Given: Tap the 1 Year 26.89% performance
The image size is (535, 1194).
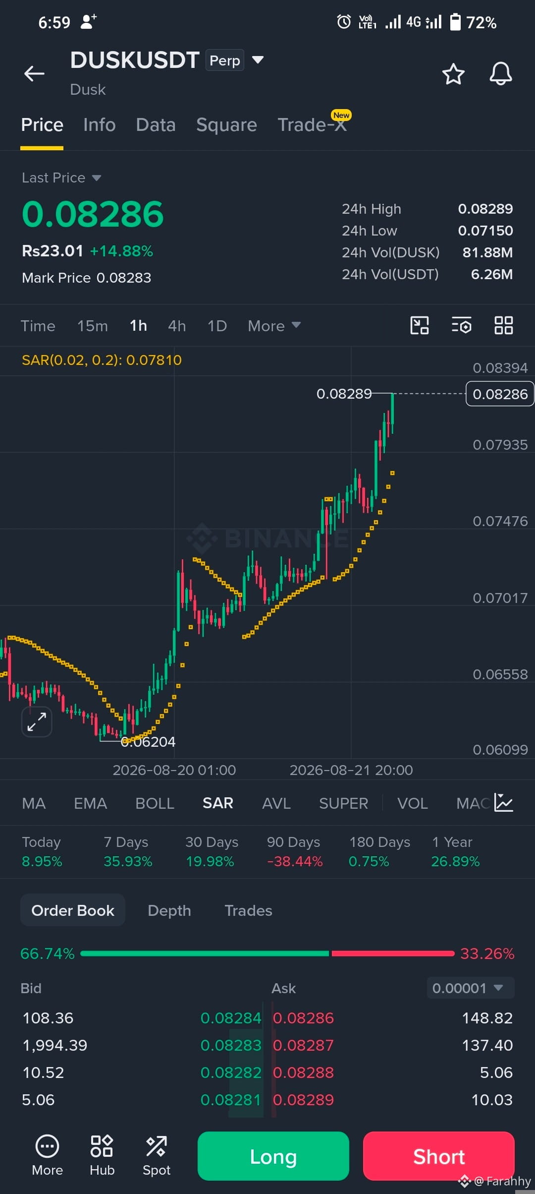Looking at the screenshot, I should click(x=455, y=852).
